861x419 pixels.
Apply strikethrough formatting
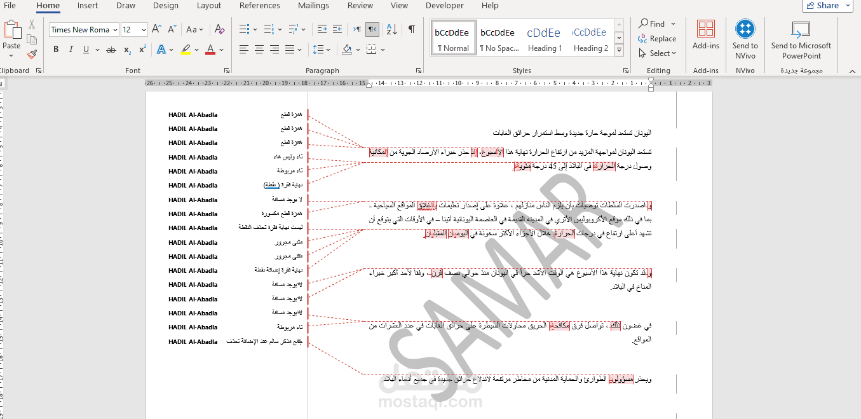111,50
